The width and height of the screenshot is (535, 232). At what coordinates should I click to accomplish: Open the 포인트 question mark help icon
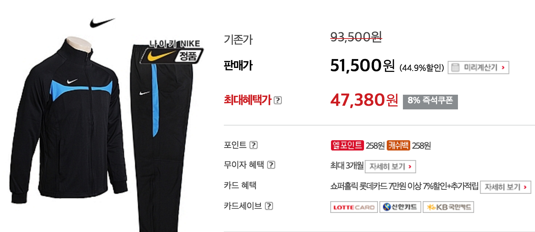point(254,145)
